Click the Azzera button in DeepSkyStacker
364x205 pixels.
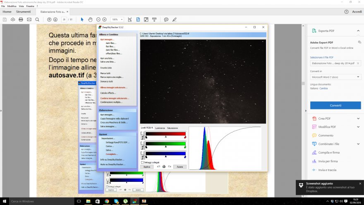pyautogui.click(x=180, y=167)
